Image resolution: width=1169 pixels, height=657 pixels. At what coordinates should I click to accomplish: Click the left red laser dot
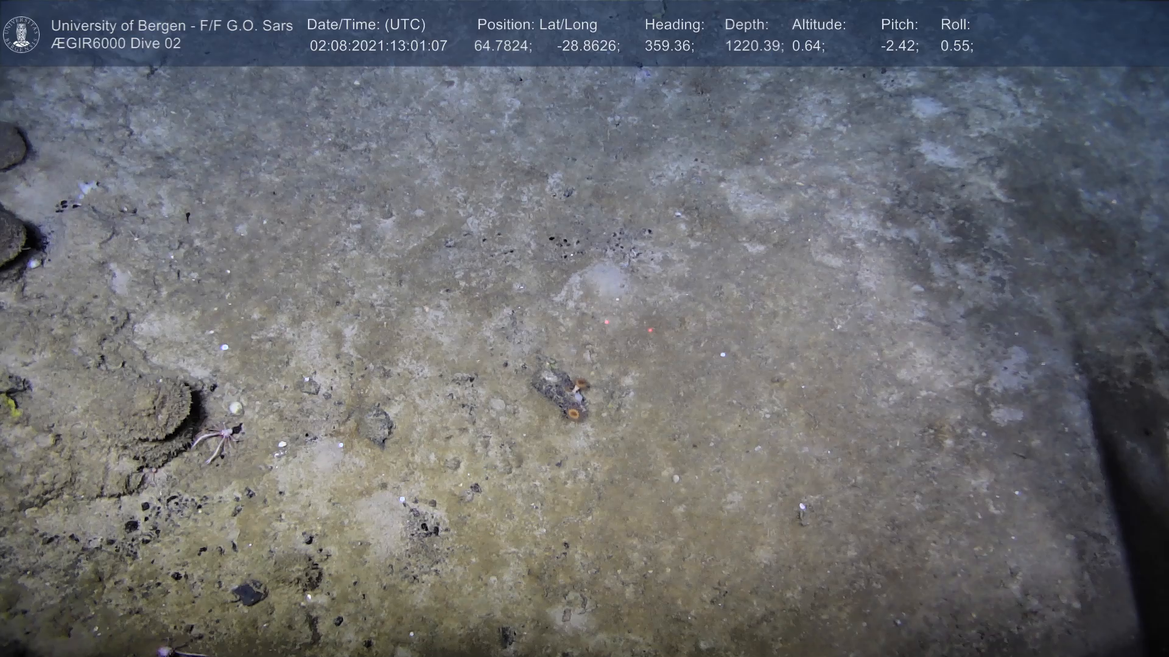606,322
